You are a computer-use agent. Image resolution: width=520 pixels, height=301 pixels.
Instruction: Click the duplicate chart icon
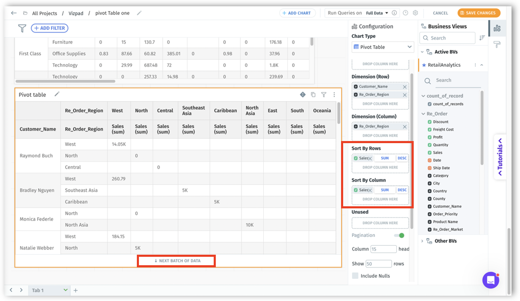coord(313,95)
